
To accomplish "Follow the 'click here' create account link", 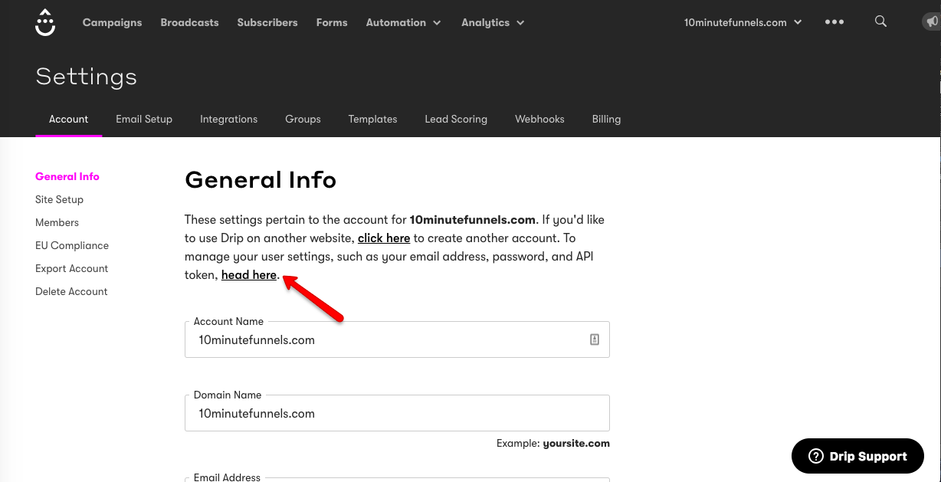I will pyautogui.click(x=384, y=238).
